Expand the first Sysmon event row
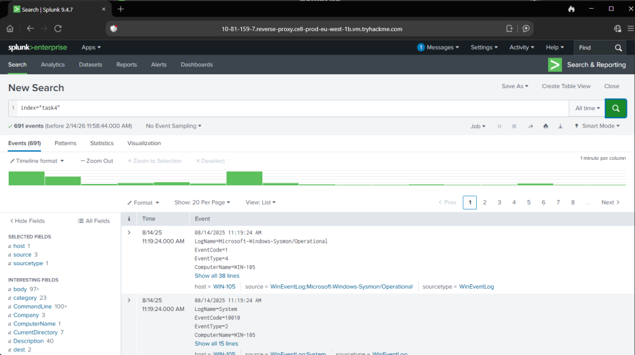 [129, 232]
